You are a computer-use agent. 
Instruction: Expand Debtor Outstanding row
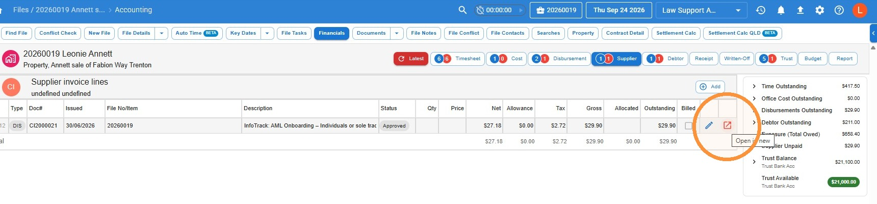point(754,122)
